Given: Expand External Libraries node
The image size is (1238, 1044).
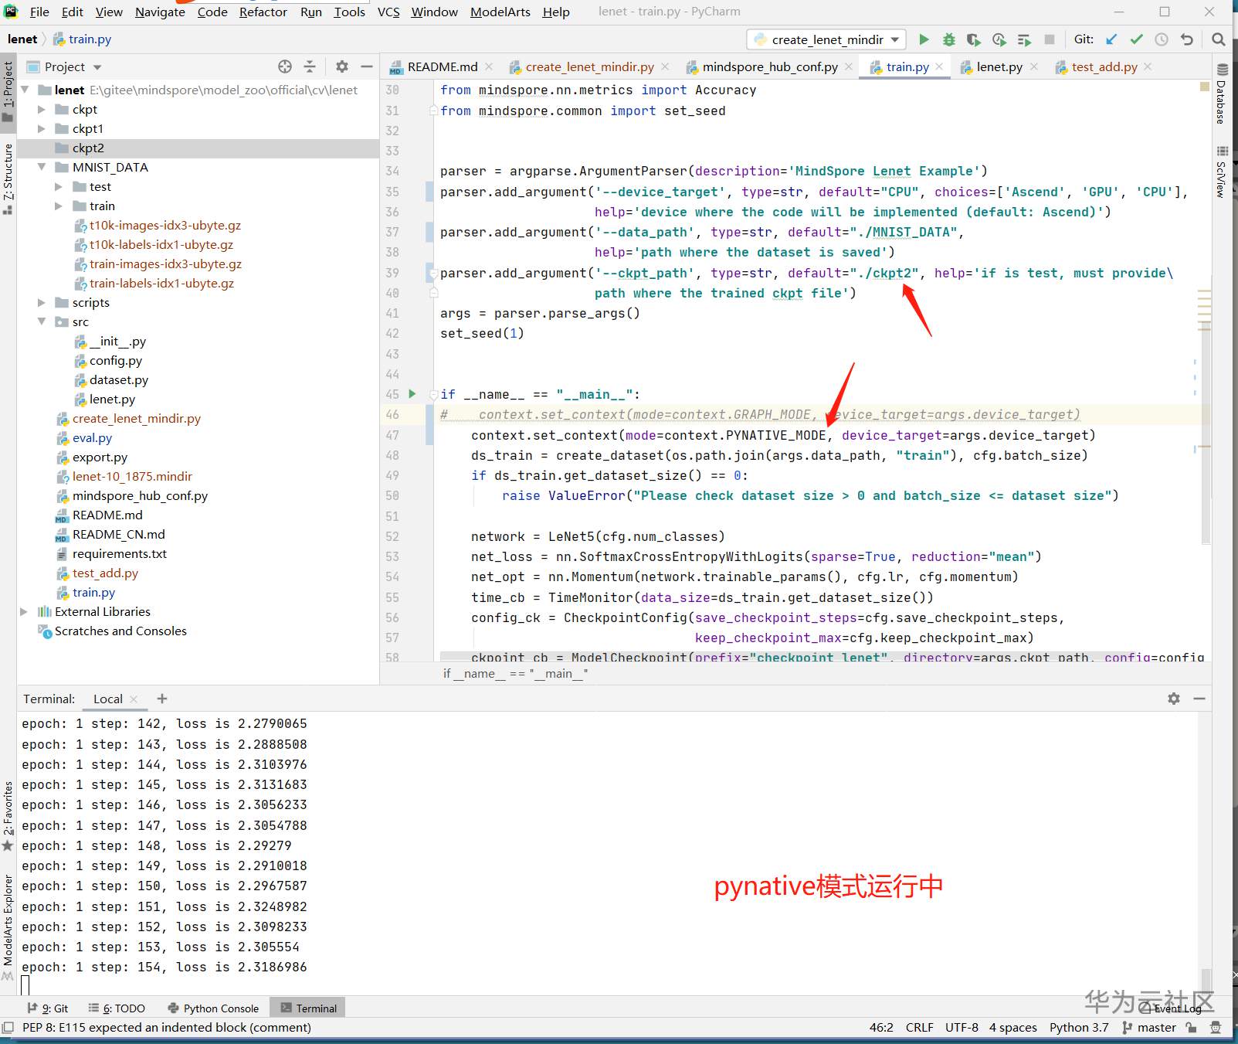Looking at the screenshot, I should point(24,611).
